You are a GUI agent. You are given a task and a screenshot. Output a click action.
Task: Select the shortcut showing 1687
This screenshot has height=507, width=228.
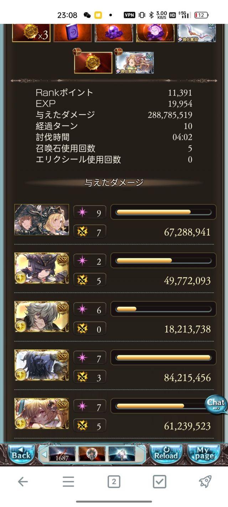click(x=62, y=454)
